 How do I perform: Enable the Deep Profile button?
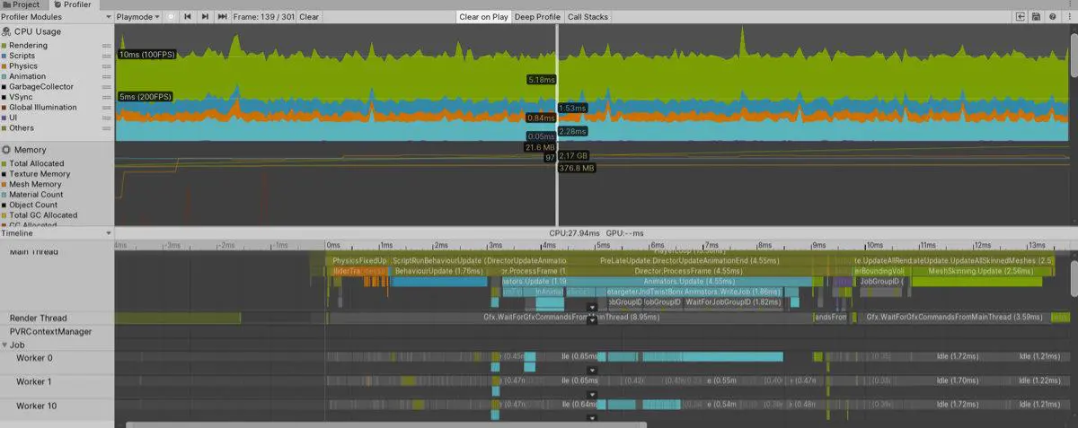click(537, 17)
